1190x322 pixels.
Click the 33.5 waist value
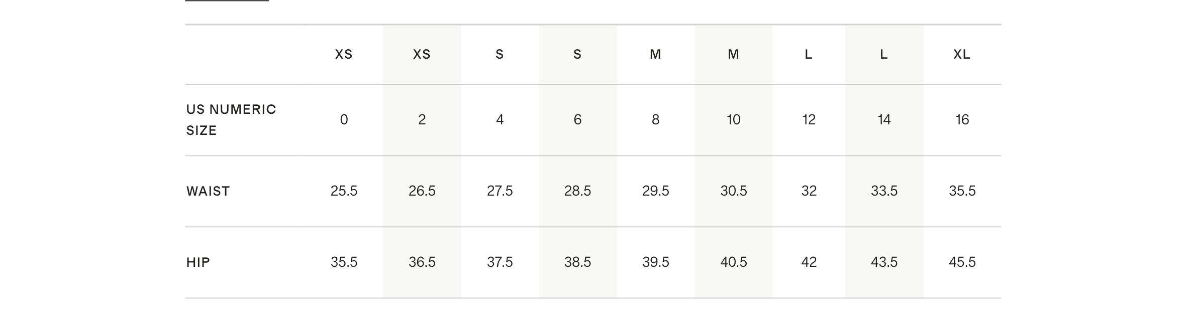click(x=884, y=191)
